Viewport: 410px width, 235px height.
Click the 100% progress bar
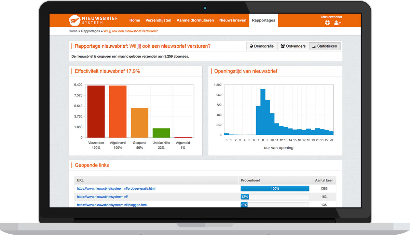click(x=275, y=188)
